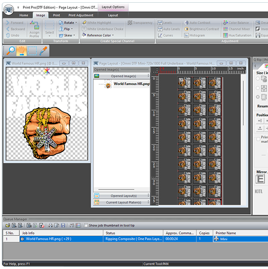
Task: Select the third Size radio option
Action: (x=258, y=97)
